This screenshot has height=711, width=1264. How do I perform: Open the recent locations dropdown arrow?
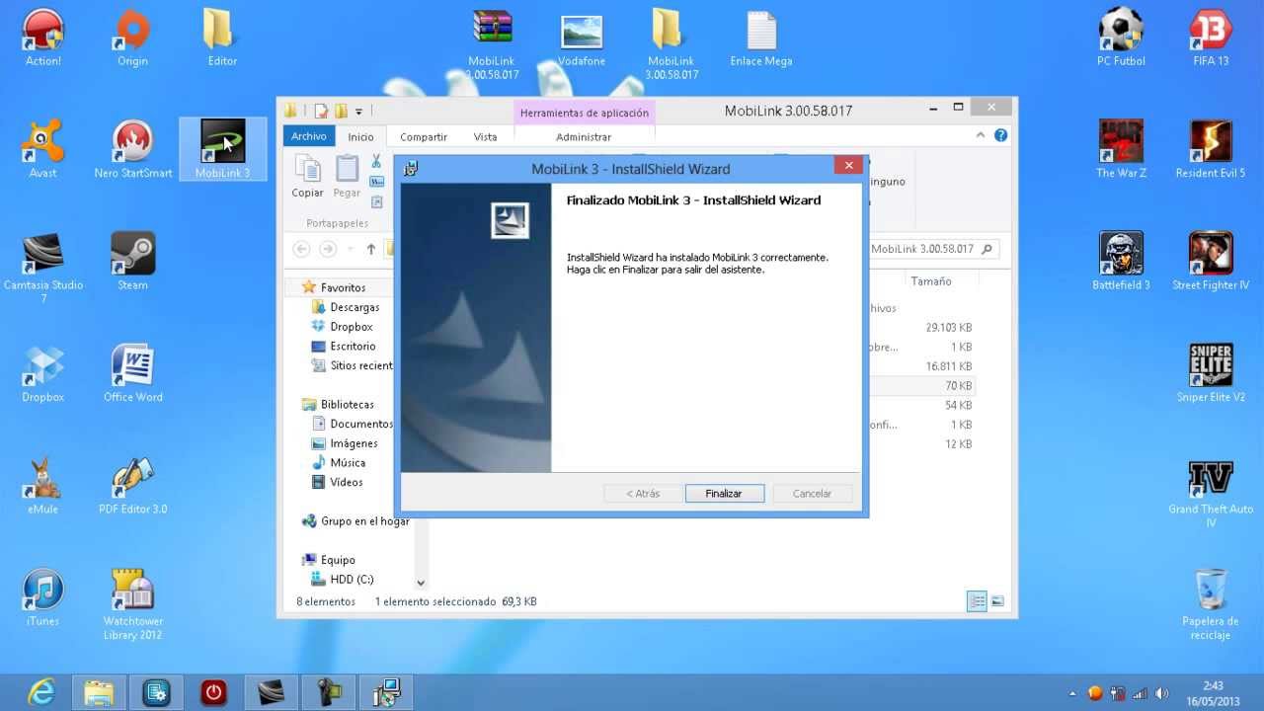(x=353, y=249)
